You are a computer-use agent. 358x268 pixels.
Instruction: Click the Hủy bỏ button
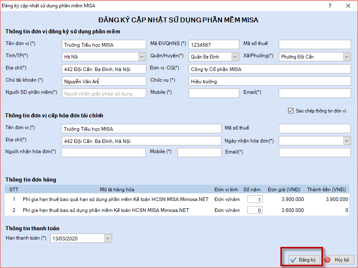[338, 260]
